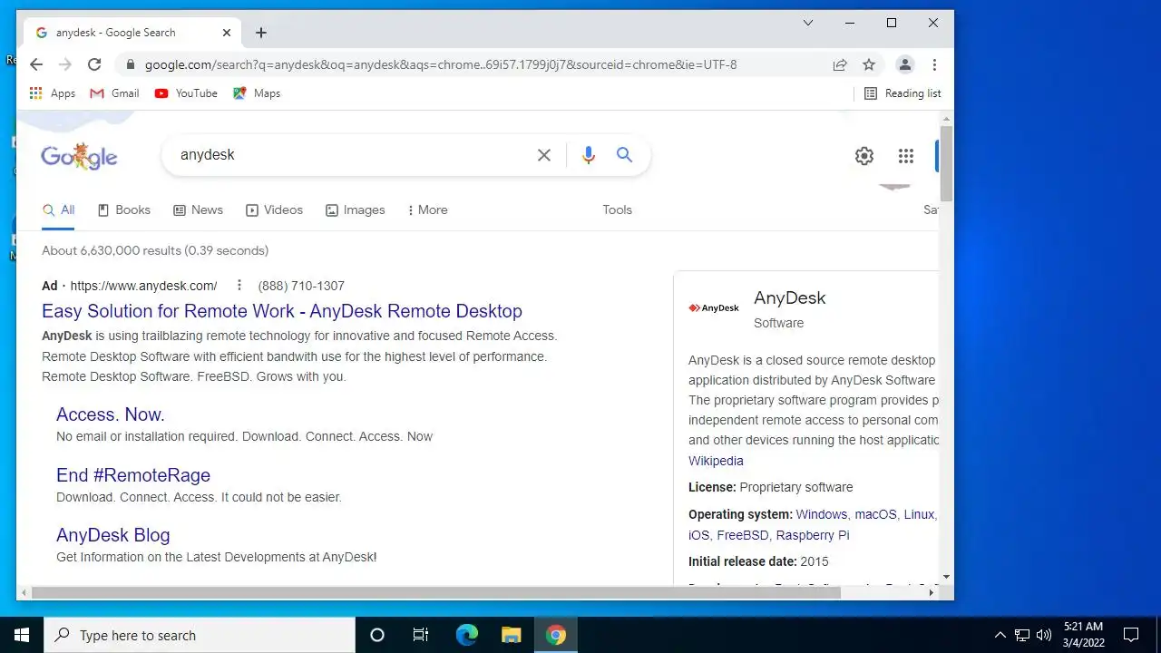Open the Reading list panel
The height and width of the screenshot is (653, 1161).
point(902,93)
